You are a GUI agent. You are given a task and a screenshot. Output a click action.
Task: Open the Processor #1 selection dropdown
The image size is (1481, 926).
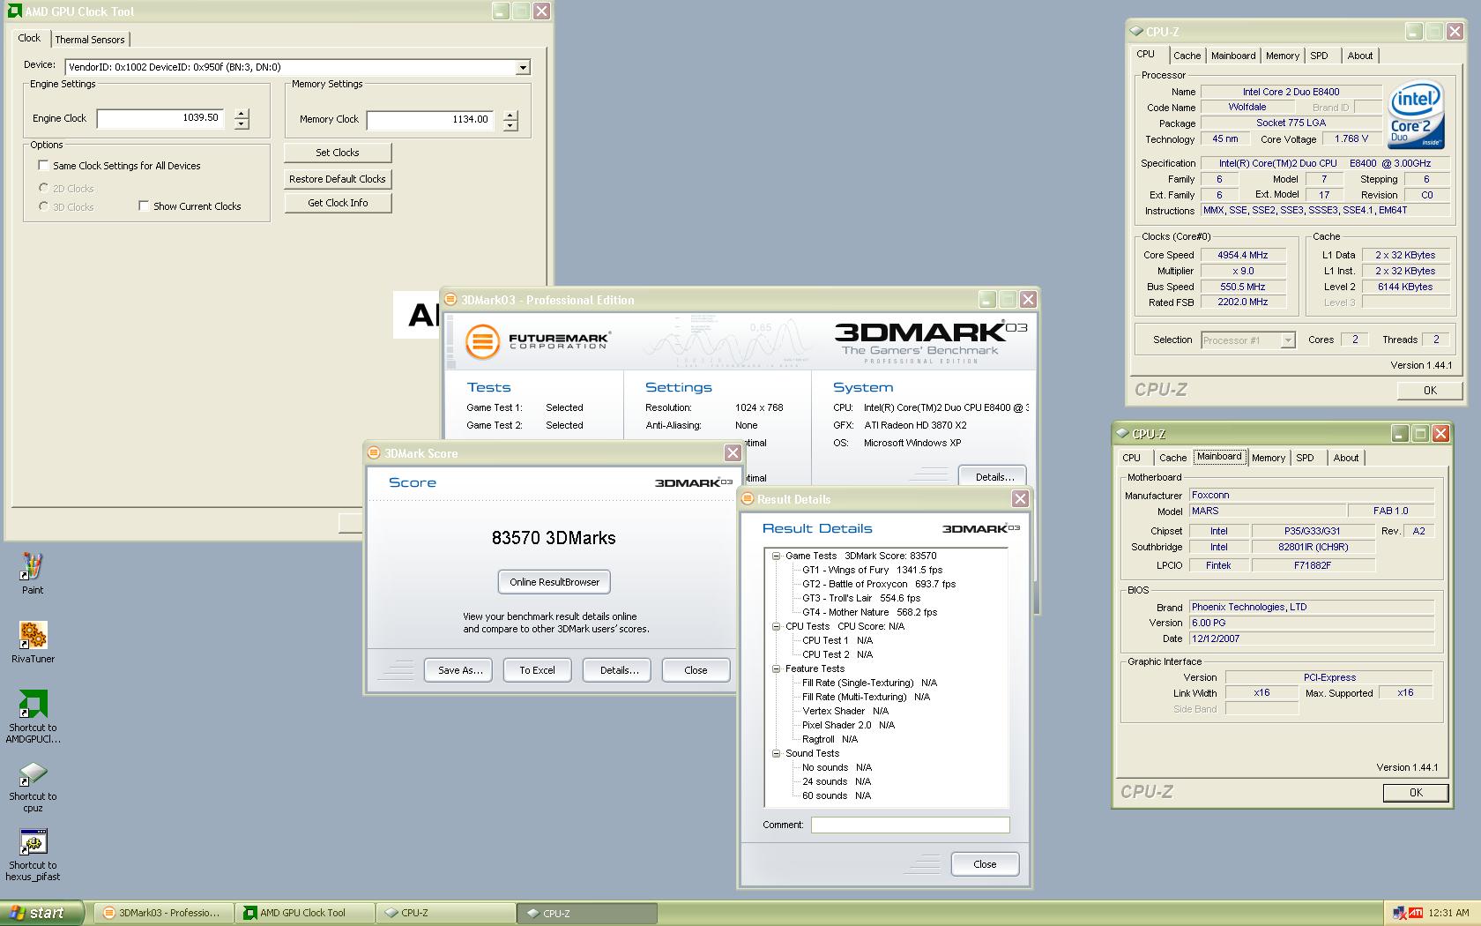point(1287,340)
